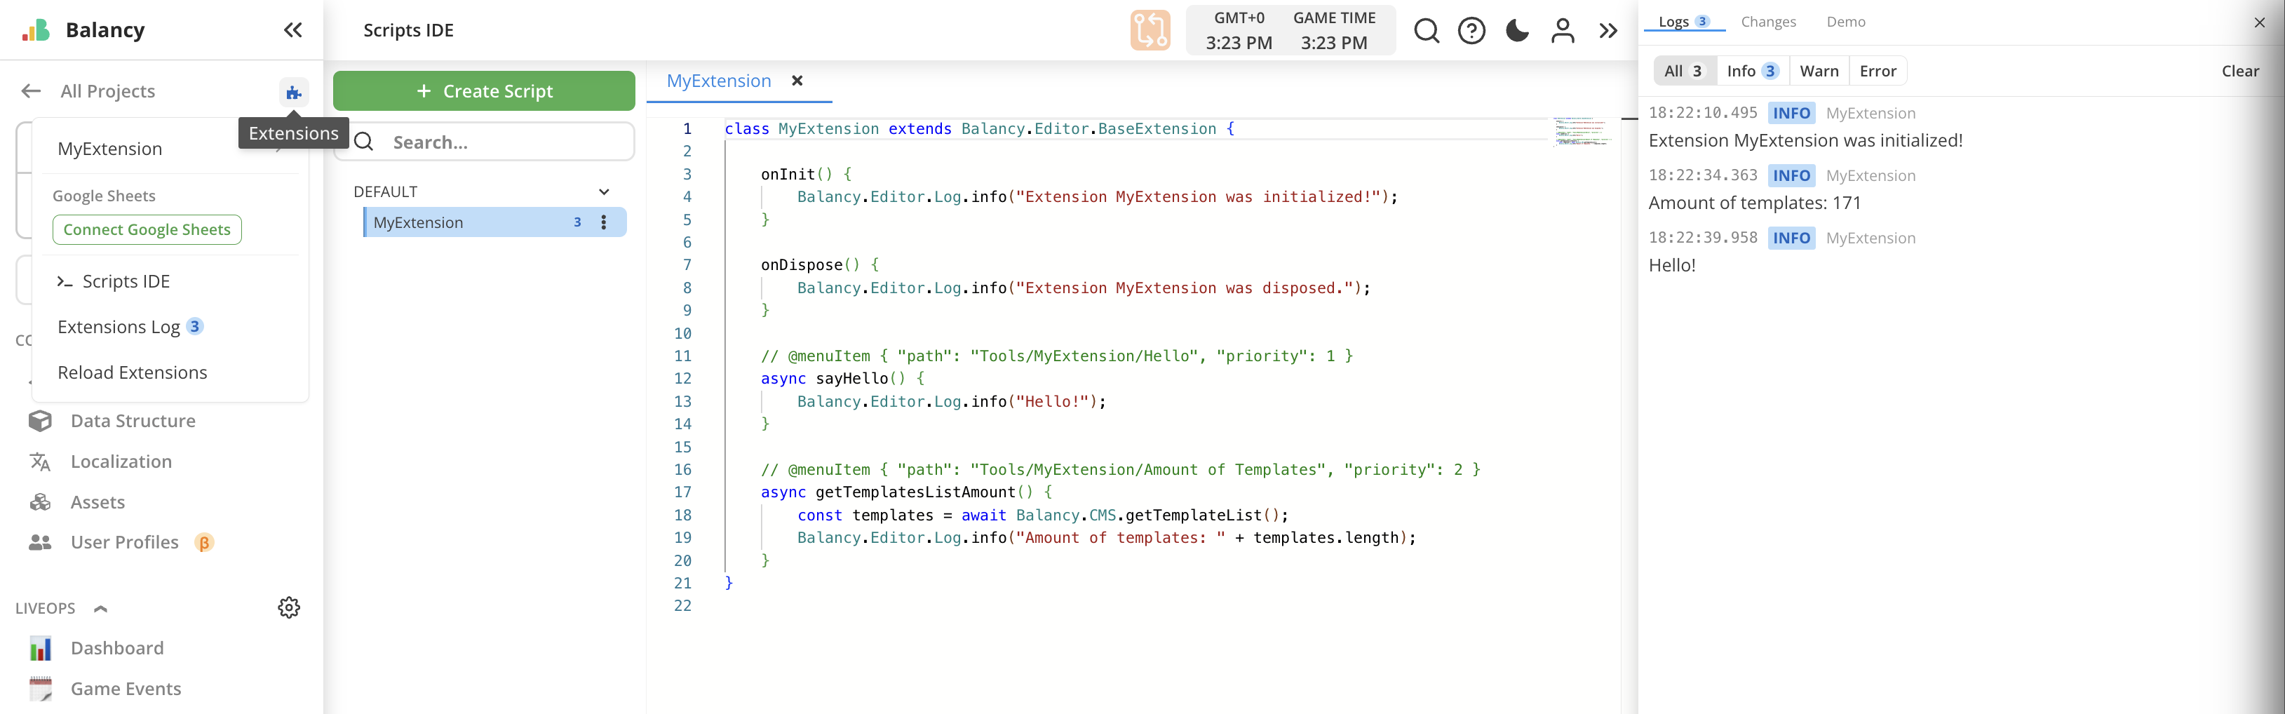2285x714 pixels.
Task: Click log entry 'Hello!'
Action: 1672,264
